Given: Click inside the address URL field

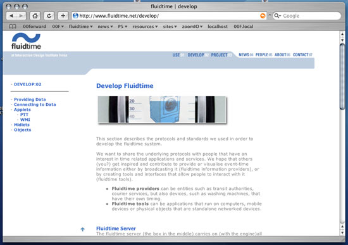Looking at the screenshot, I should pyautogui.click(x=170, y=16).
